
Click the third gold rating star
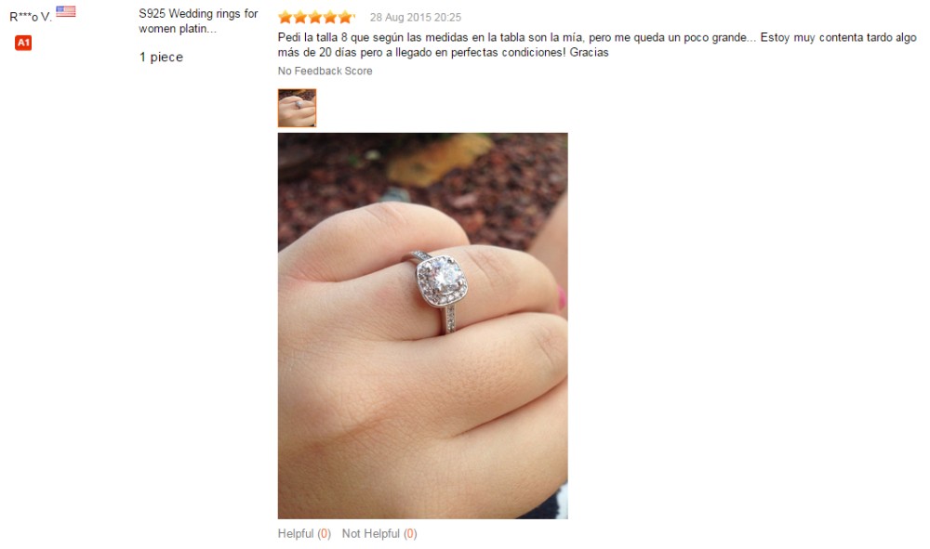[315, 17]
